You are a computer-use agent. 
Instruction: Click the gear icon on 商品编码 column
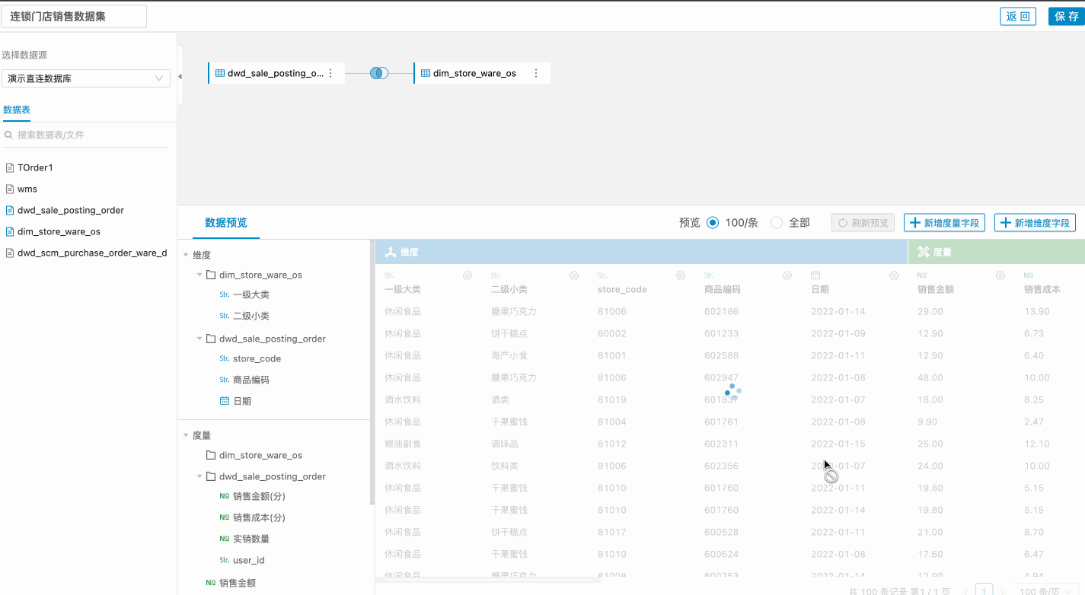point(787,275)
